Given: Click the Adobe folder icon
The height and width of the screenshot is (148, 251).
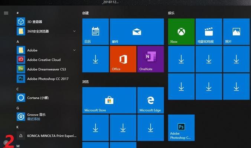Looking at the screenshot, I should click(21, 50).
